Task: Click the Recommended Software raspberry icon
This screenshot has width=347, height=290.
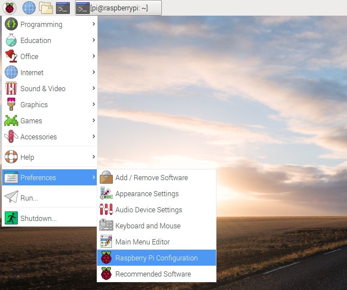Action: (x=106, y=274)
